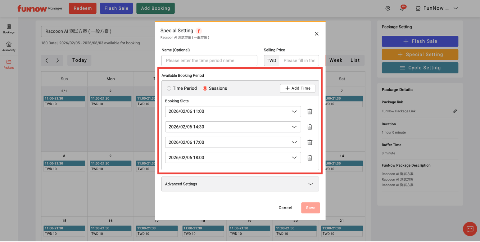
Task: Delete the 2026/02/06 14:30 booking slot
Action: [310, 127]
